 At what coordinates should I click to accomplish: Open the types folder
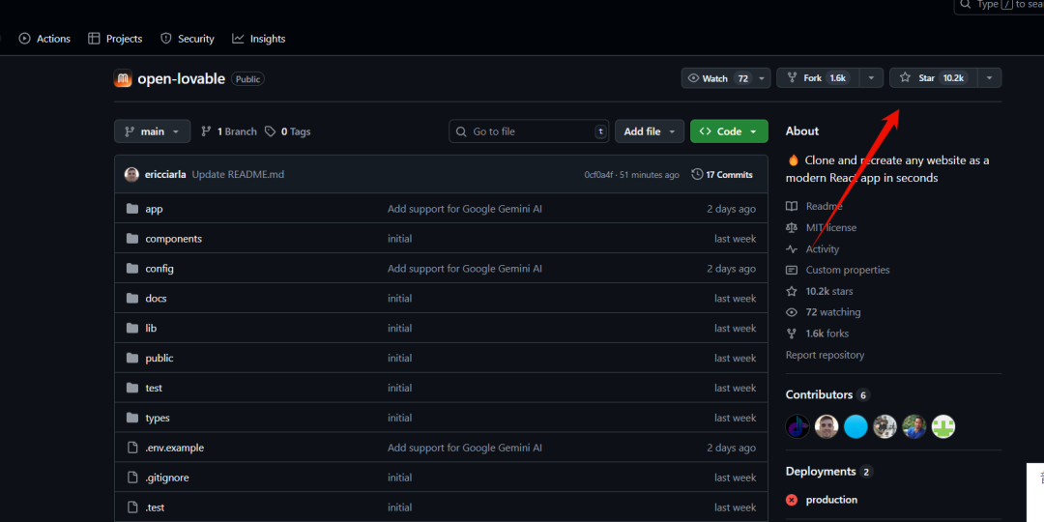coord(158,419)
